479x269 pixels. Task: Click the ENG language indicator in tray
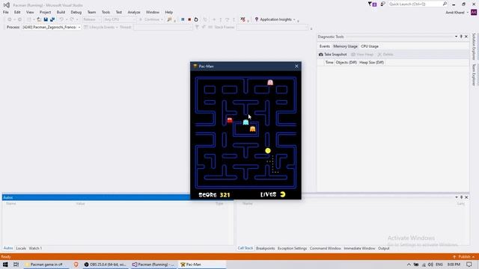(x=439, y=265)
